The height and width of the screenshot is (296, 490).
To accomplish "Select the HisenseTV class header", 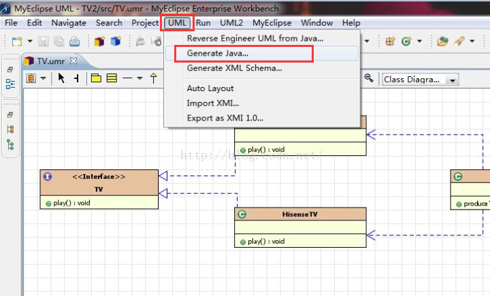I will 300,214.
